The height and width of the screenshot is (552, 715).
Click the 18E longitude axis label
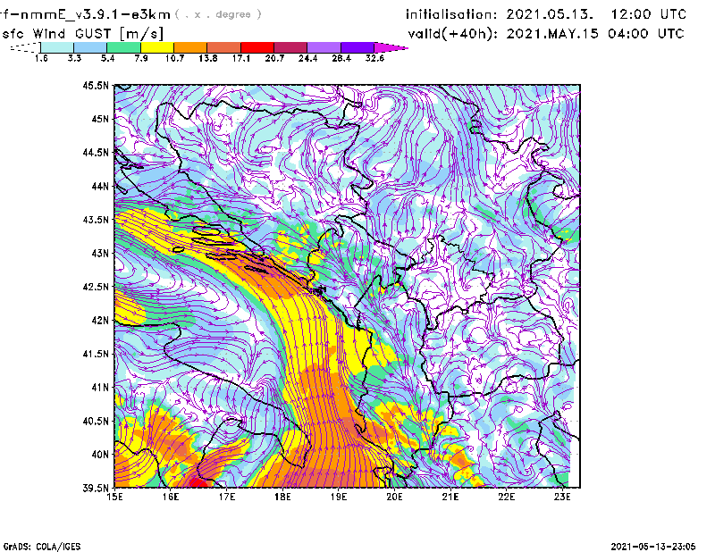[x=283, y=498]
